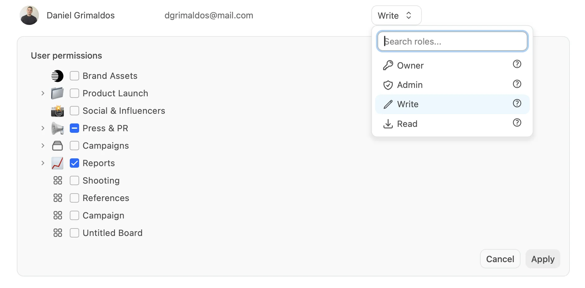The width and height of the screenshot is (585, 288).
Task: Enable the Campaigns checkbox
Action: point(74,146)
